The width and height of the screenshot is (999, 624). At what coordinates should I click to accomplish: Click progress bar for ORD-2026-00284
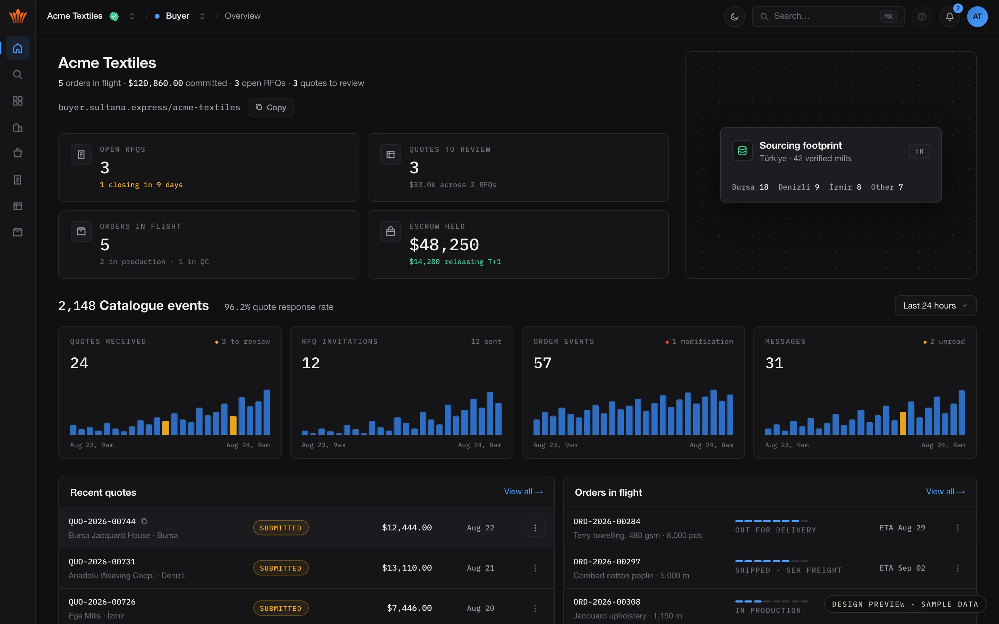coord(771,521)
